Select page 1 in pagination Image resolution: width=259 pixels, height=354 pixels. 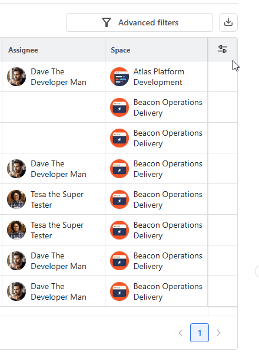click(200, 333)
